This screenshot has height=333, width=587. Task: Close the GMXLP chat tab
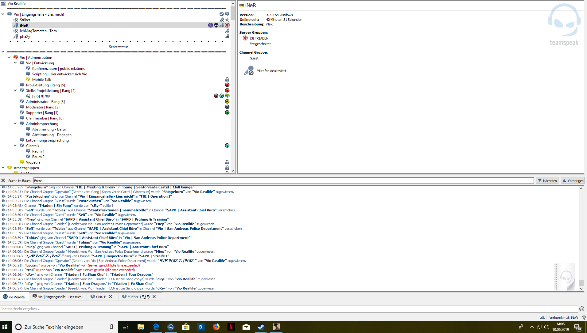111,297
